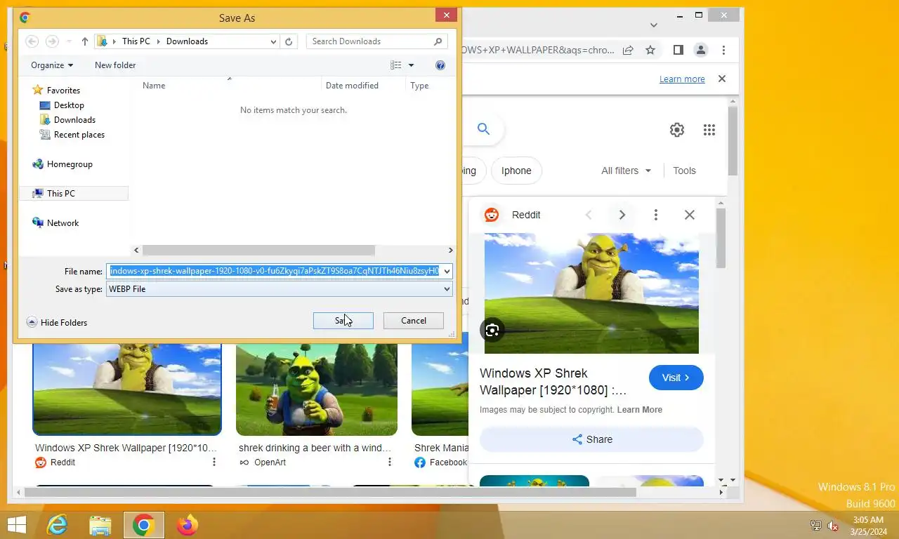Image resolution: width=899 pixels, height=539 pixels.
Task: Dismiss the Chrome infobar with X
Action: (721, 79)
